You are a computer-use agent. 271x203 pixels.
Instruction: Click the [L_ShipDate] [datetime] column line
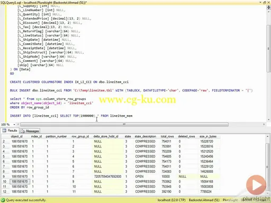[x=44, y=40]
